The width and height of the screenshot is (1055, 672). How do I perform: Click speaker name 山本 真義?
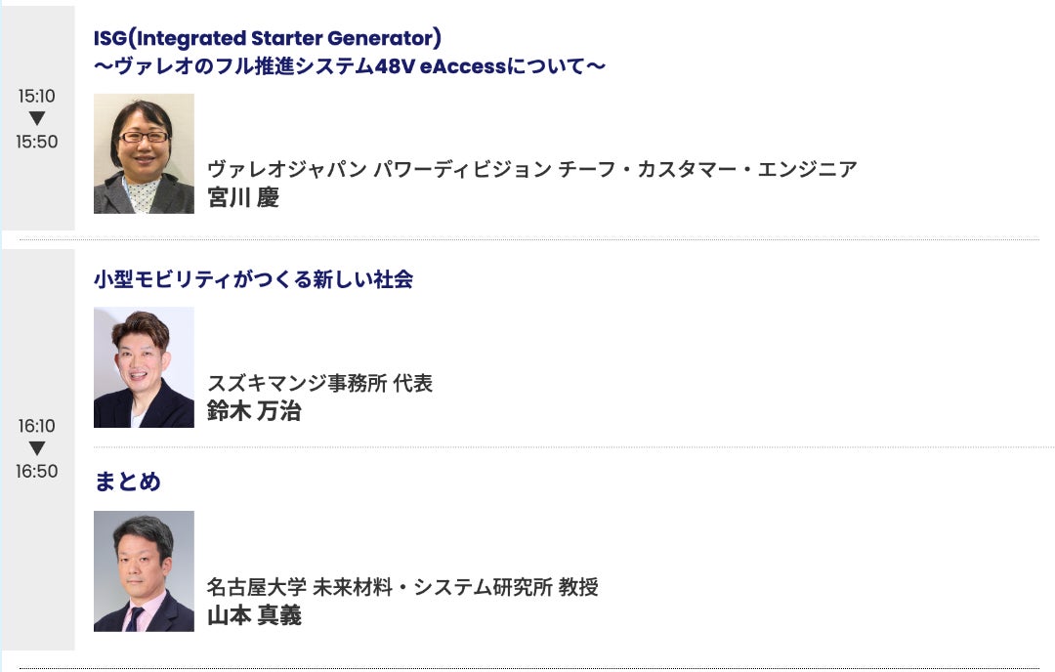(254, 615)
